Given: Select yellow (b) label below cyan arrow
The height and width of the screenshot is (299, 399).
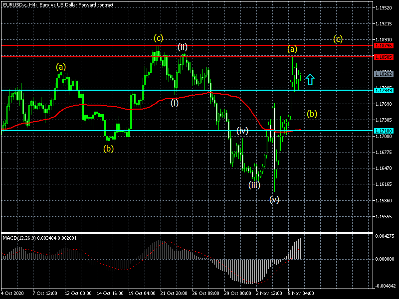Looking at the screenshot, I should tap(312, 114).
